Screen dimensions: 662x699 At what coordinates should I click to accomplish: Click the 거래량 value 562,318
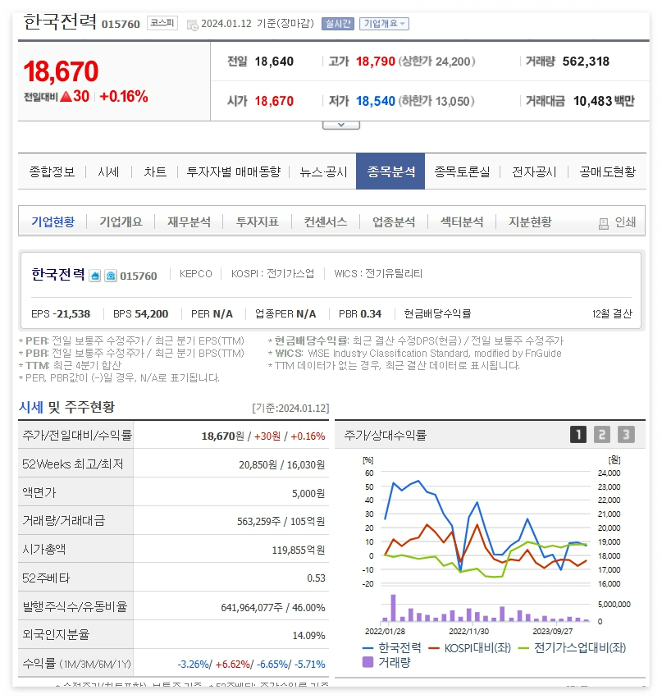pos(586,62)
